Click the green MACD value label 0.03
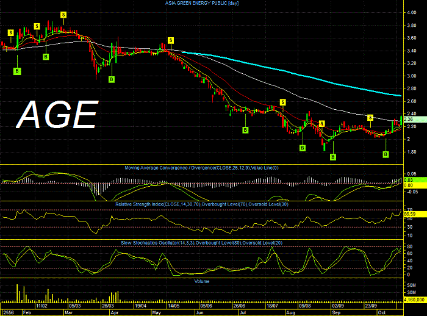This screenshot has height=316, width=427. tap(415, 180)
